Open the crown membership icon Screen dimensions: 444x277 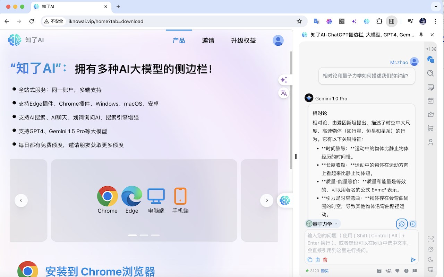[x=430, y=114]
